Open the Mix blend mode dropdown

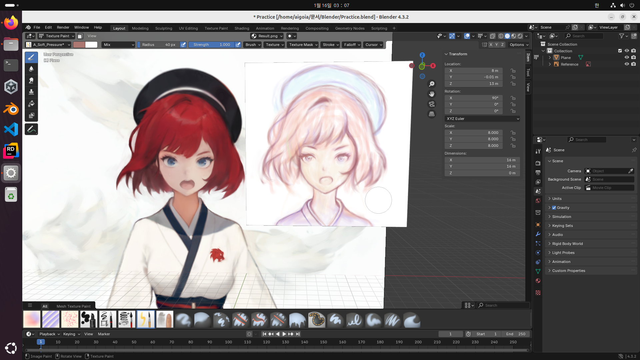coord(119,45)
